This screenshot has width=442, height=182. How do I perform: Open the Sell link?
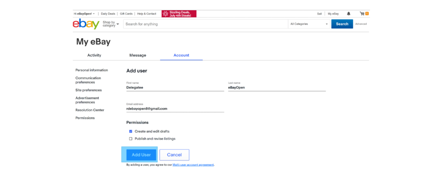pos(319,14)
